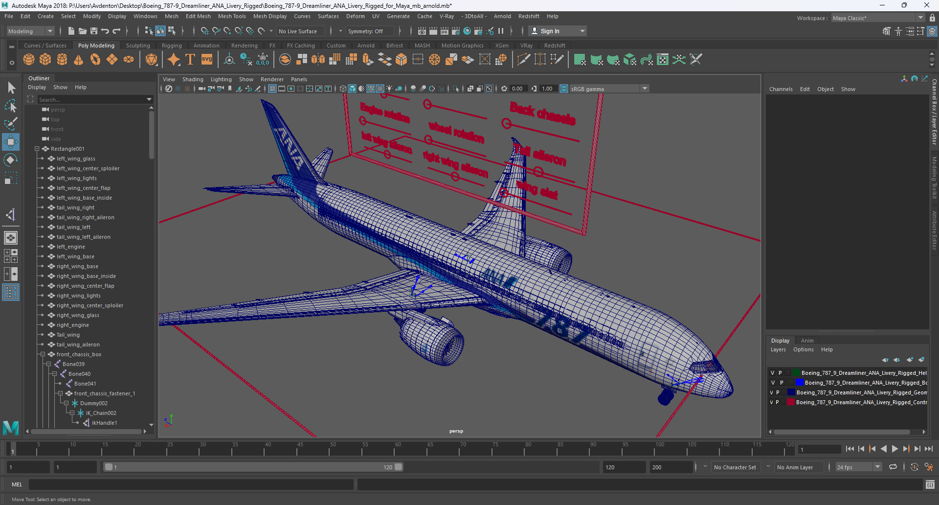Collapse the Bone039 tree node

point(48,364)
